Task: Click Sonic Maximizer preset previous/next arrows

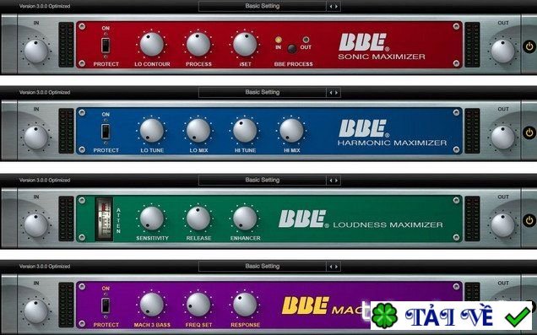Action: point(334,7)
